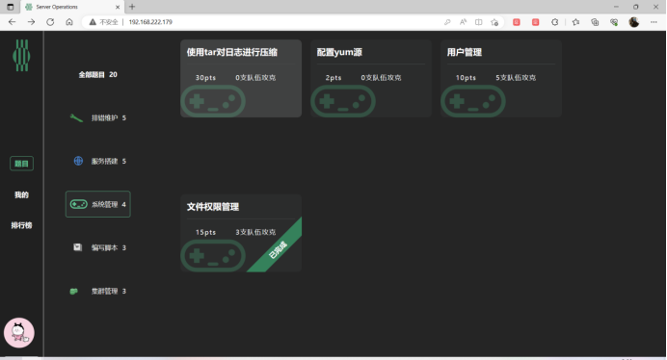Open browser extensions puzzle icon

point(554,22)
